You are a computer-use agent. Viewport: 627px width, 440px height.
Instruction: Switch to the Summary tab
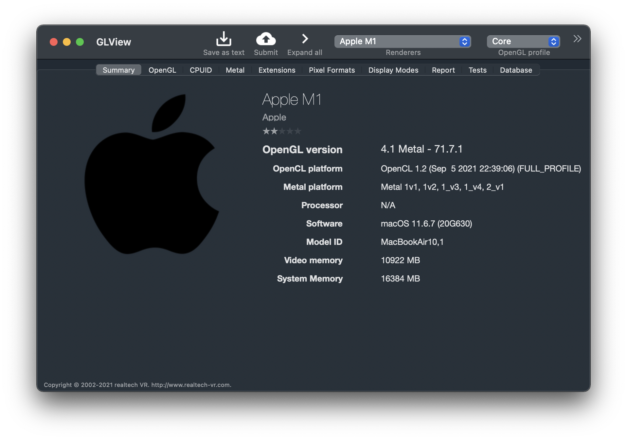pos(119,70)
